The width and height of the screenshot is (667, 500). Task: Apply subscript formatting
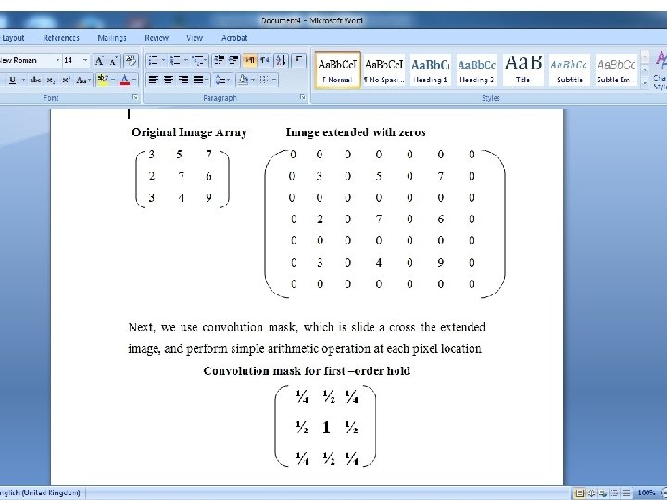(x=51, y=80)
